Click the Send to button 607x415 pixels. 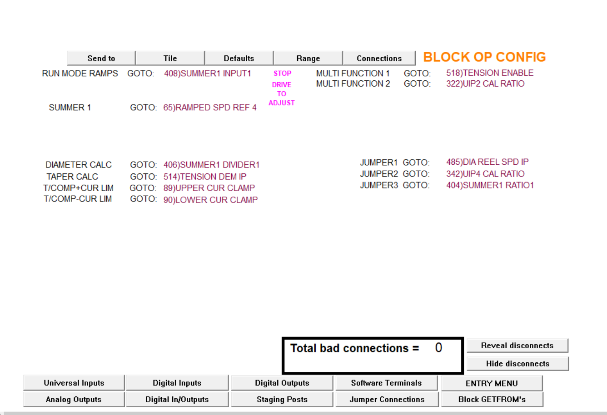(x=101, y=58)
